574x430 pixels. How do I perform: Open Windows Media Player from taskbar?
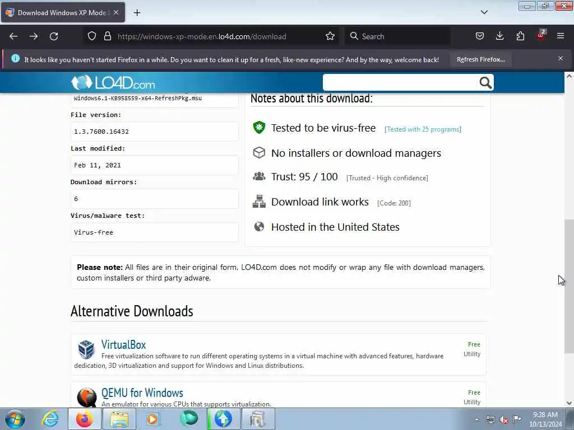[x=153, y=419]
